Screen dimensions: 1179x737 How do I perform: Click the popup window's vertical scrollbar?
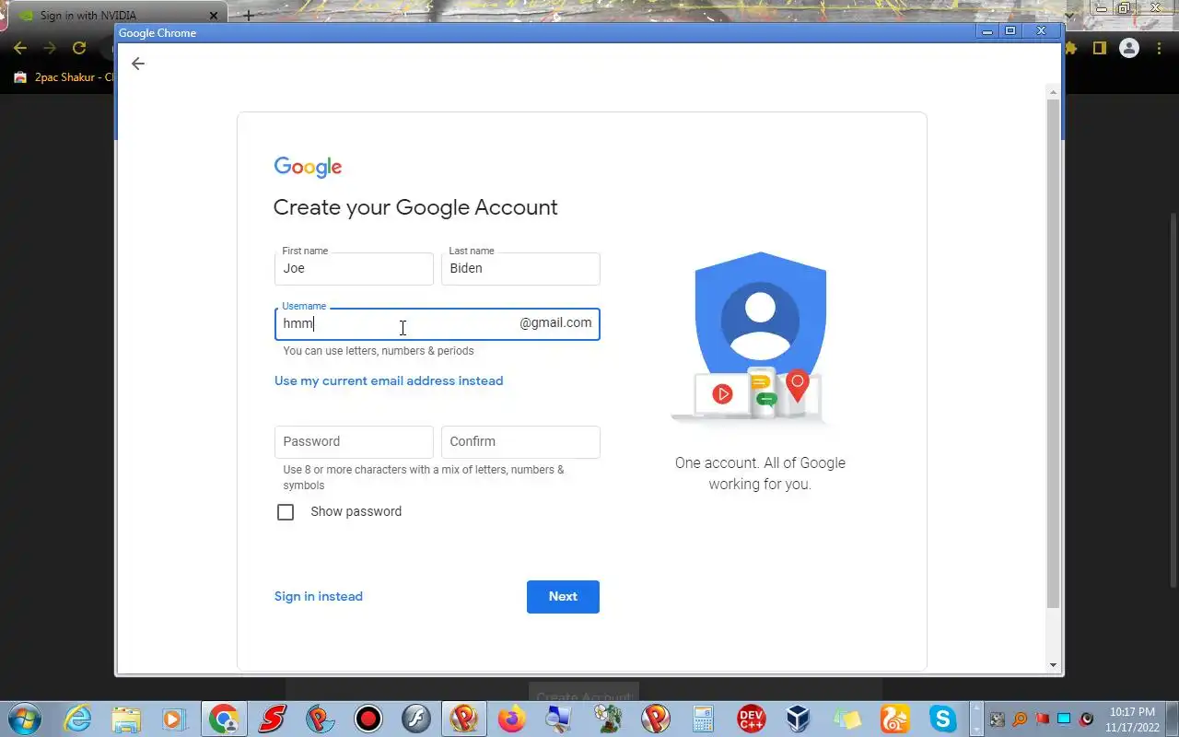(x=1054, y=354)
